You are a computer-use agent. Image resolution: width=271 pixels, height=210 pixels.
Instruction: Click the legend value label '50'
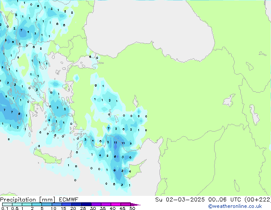coord(132,208)
